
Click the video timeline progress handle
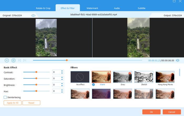(x=67, y=60)
